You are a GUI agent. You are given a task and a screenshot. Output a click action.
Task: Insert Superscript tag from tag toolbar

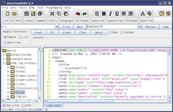tap(115, 21)
